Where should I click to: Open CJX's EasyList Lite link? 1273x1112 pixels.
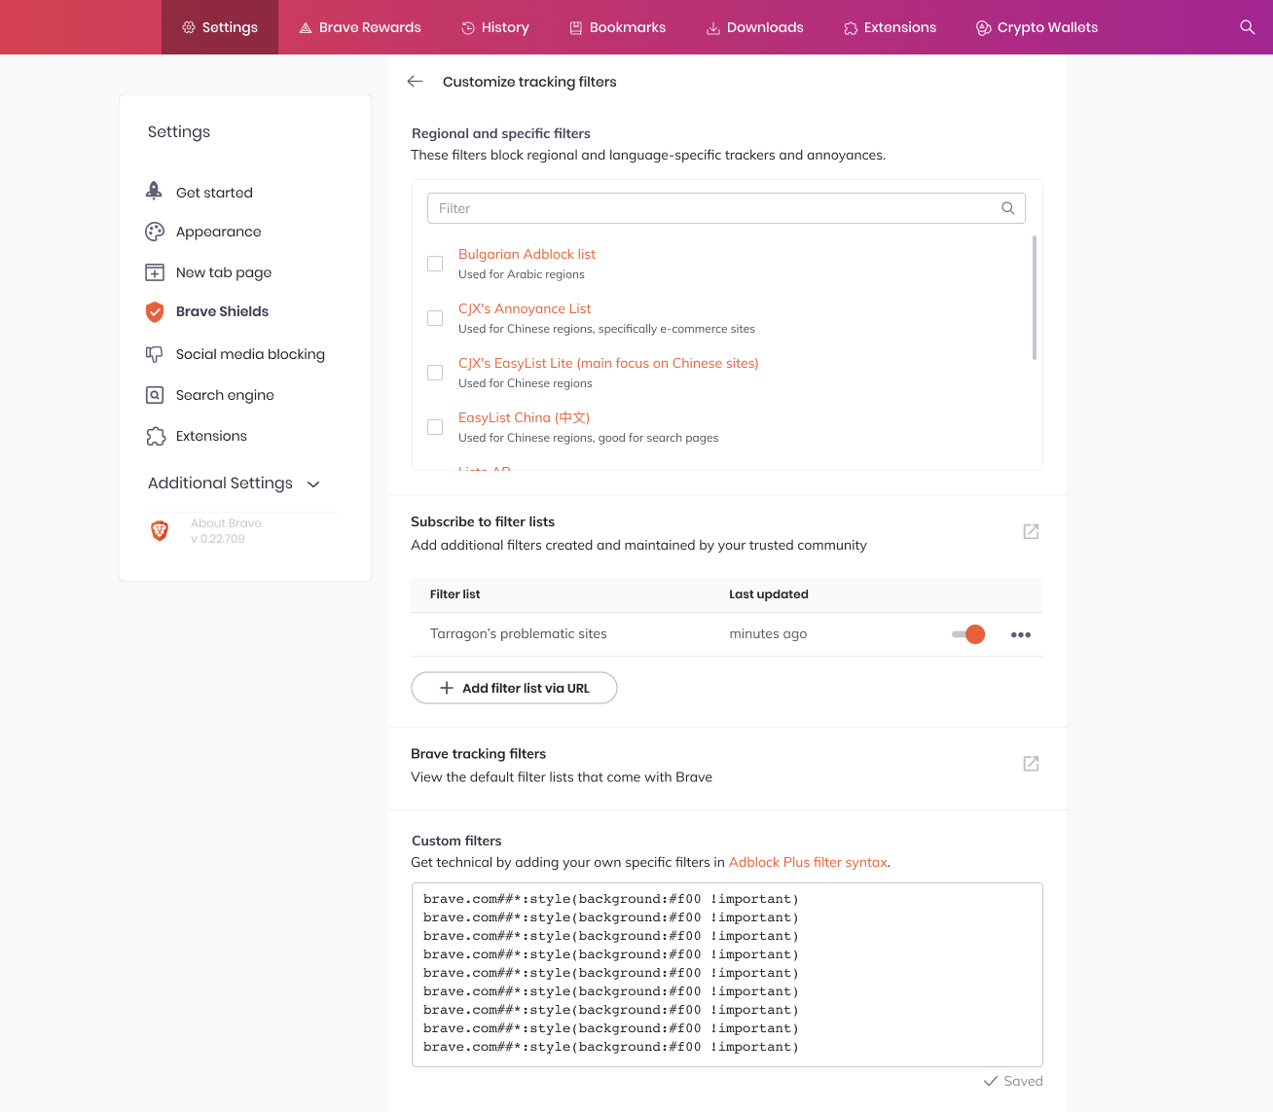(x=608, y=363)
